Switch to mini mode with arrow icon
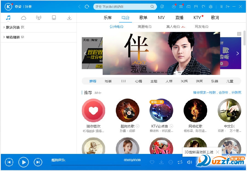 click(228, 7)
